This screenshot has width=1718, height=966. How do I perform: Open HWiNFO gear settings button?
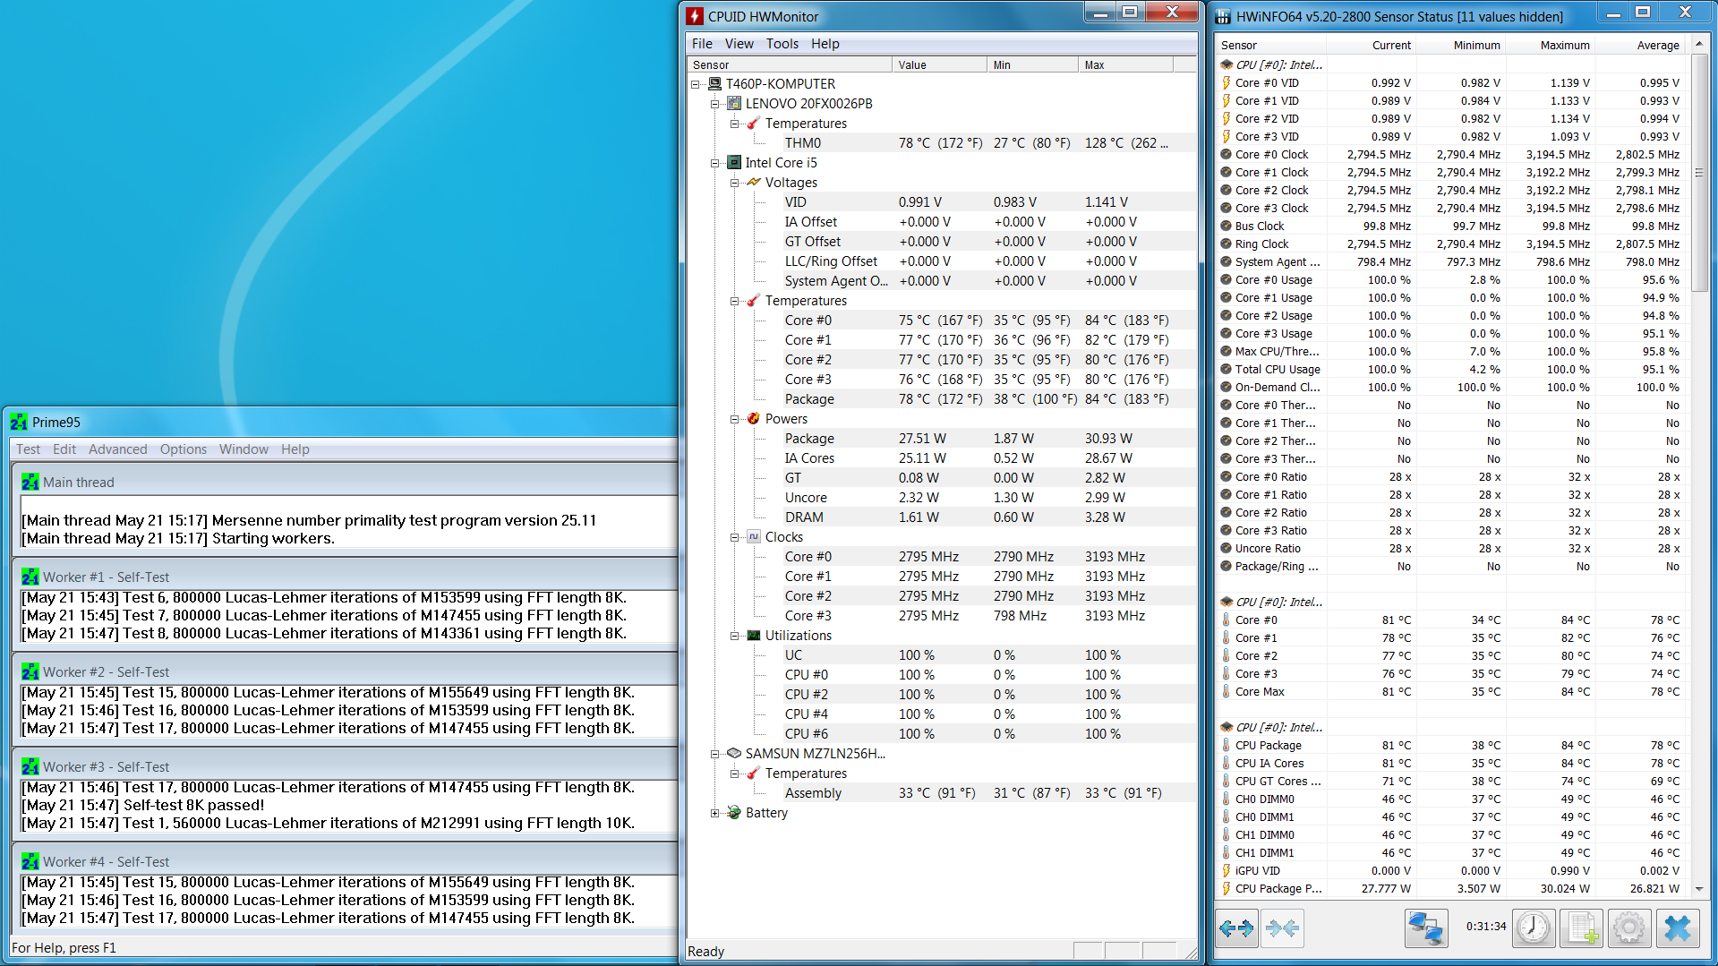pyautogui.click(x=1629, y=928)
